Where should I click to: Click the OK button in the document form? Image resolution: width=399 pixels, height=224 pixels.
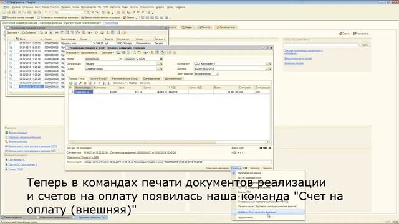click(245, 168)
